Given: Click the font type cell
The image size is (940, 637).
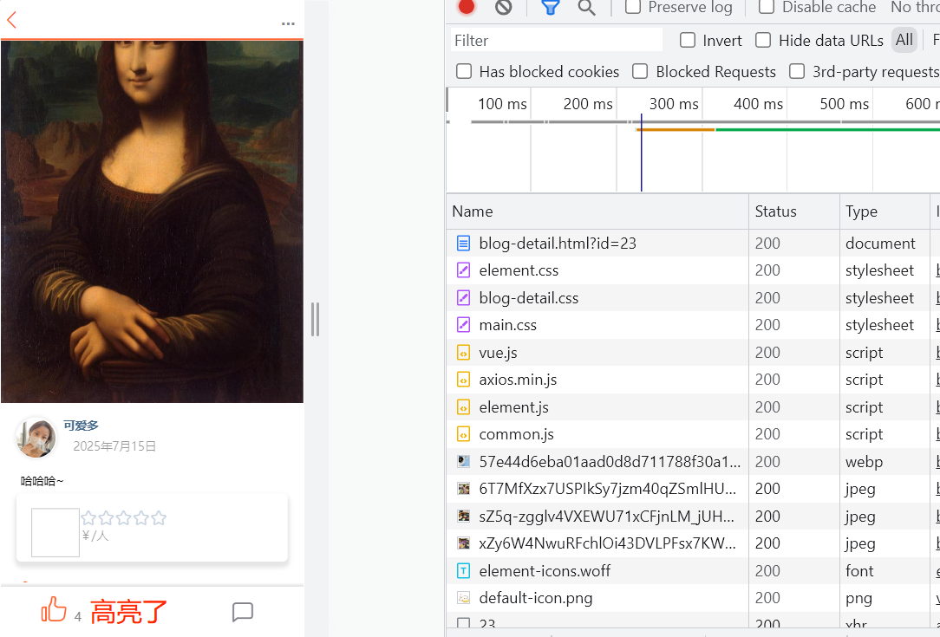Looking at the screenshot, I should click(x=859, y=570).
